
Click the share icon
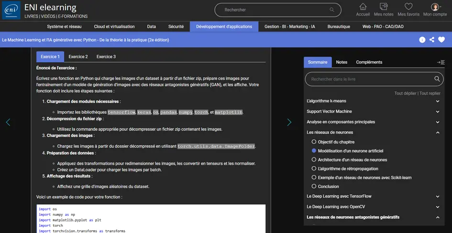(432, 40)
